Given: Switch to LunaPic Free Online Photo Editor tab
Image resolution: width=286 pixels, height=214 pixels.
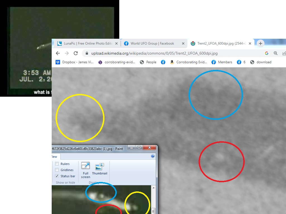Looking at the screenshot, I should coord(85,43).
